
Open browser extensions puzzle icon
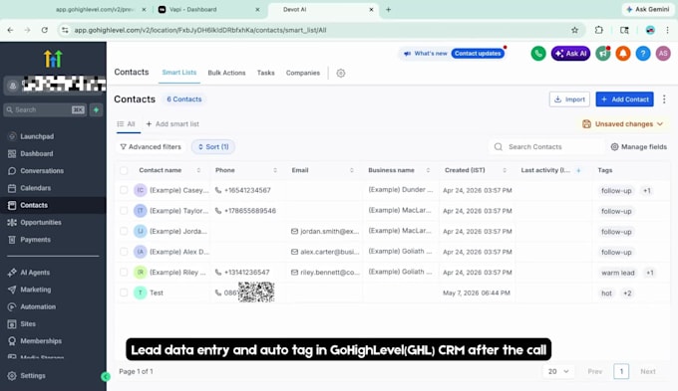tap(599, 30)
